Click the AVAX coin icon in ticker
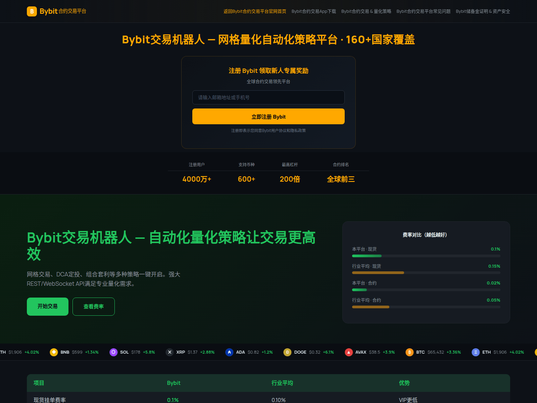 click(x=349, y=352)
